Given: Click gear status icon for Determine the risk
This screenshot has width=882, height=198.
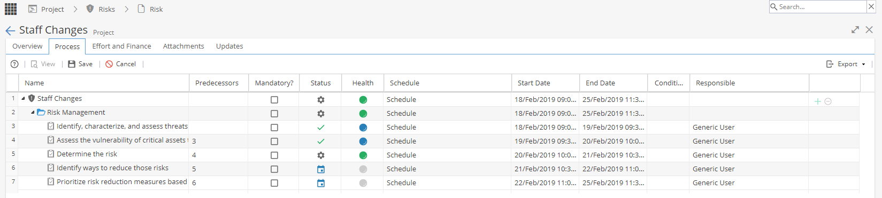Looking at the screenshot, I should tap(321, 155).
